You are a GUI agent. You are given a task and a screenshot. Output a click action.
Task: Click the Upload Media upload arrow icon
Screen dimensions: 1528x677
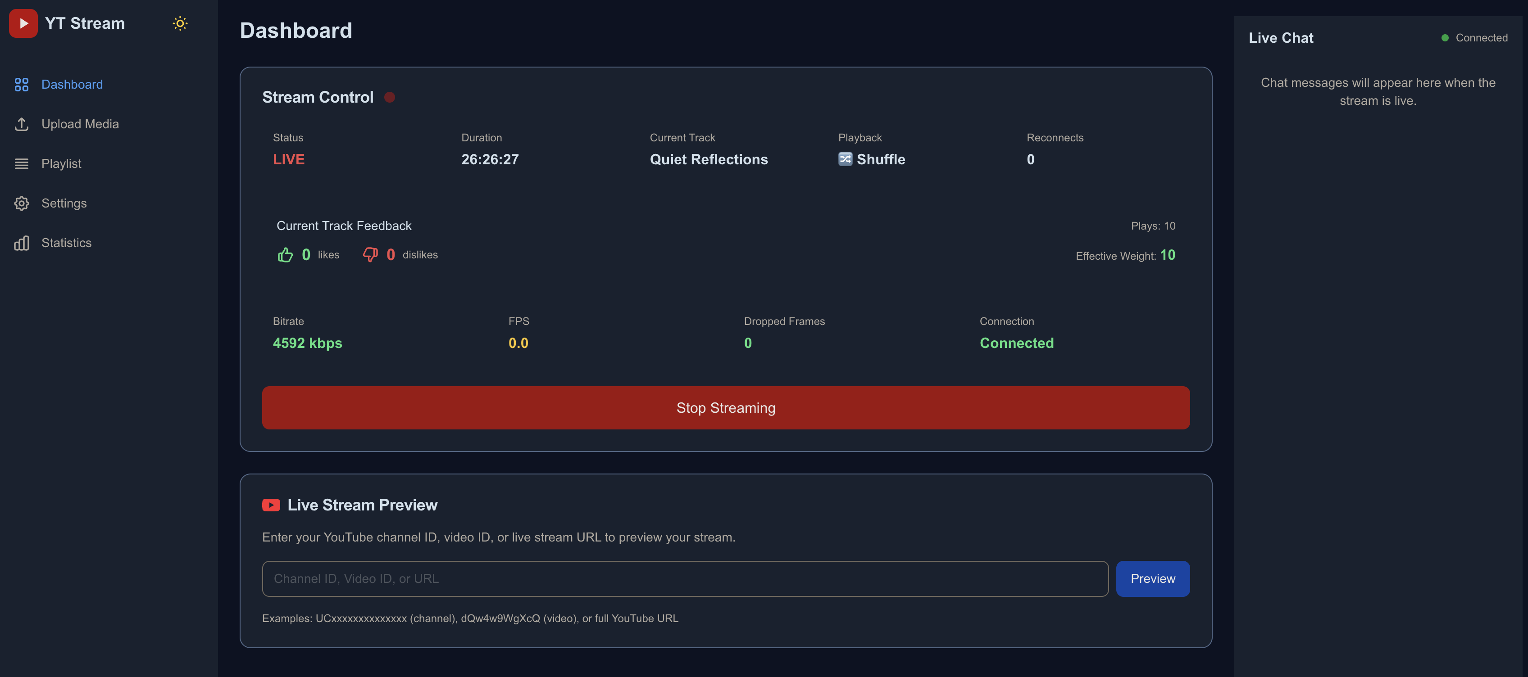(x=21, y=124)
